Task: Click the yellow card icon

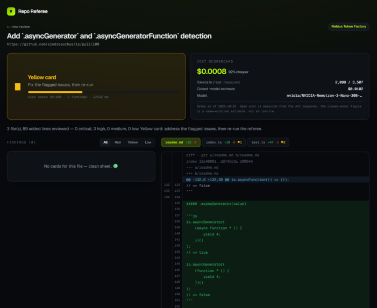Action: (18, 87)
